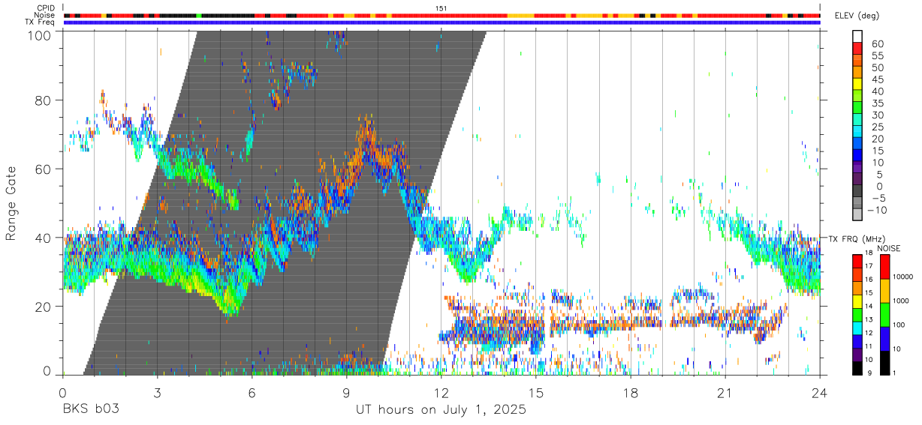This screenshot has width=922, height=425.
Task: Click the 12 label on the TX FRQ legend
Action: pos(869,332)
